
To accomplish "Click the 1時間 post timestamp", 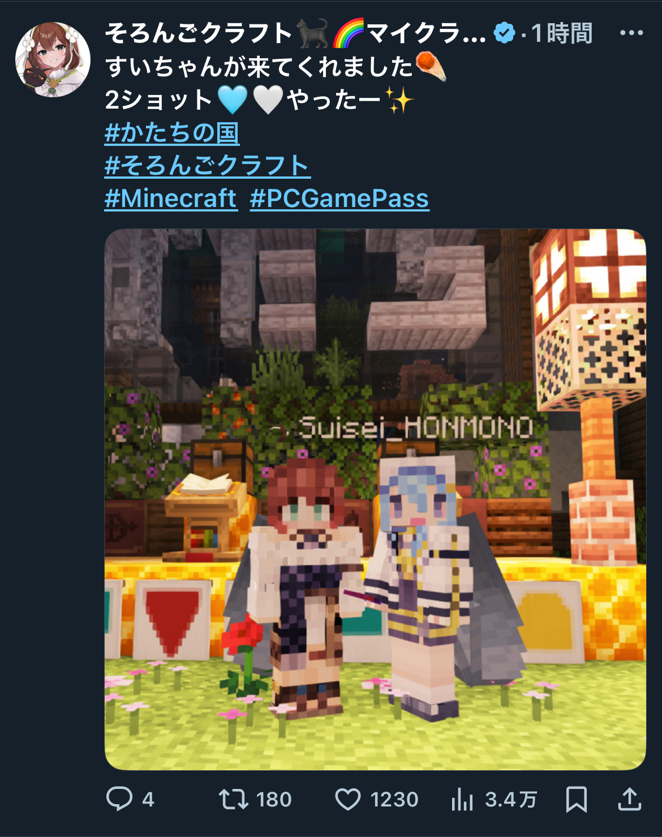I will pyautogui.click(x=561, y=33).
